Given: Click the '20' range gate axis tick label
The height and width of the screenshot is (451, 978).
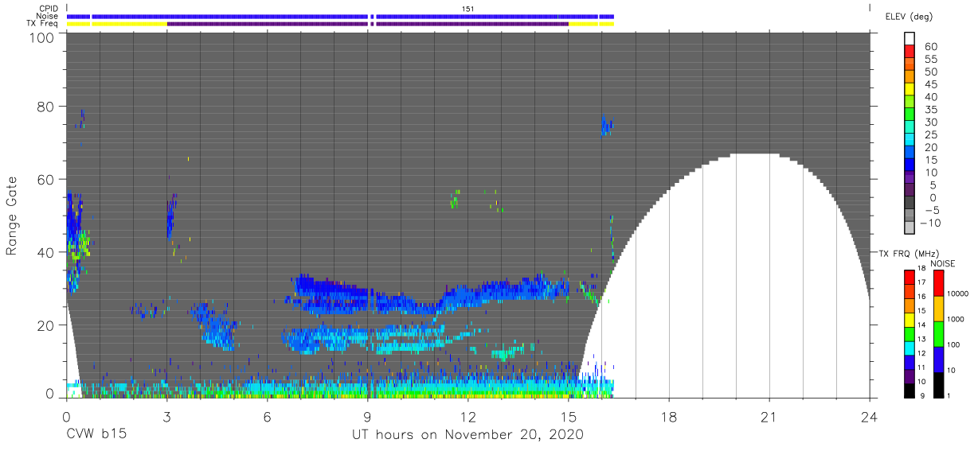Looking at the screenshot, I should pos(47,325).
